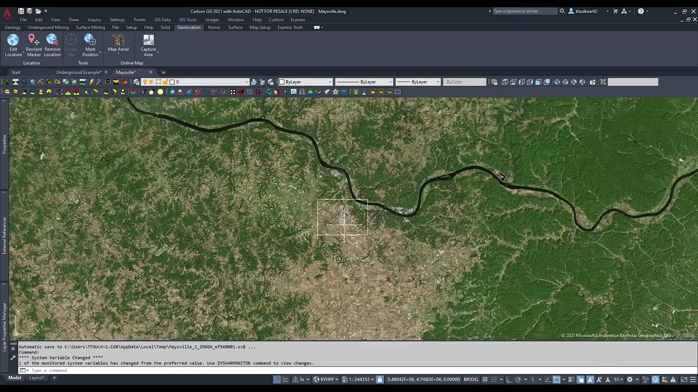The height and width of the screenshot is (392, 698).
Task: Click the customization hamburger icon in status bar
Action: pyautogui.click(x=693, y=379)
